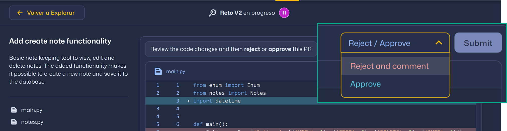The width and height of the screenshot is (507, 131).
Task: Choose Reject and comment option
Action: (x=395, y=66)
